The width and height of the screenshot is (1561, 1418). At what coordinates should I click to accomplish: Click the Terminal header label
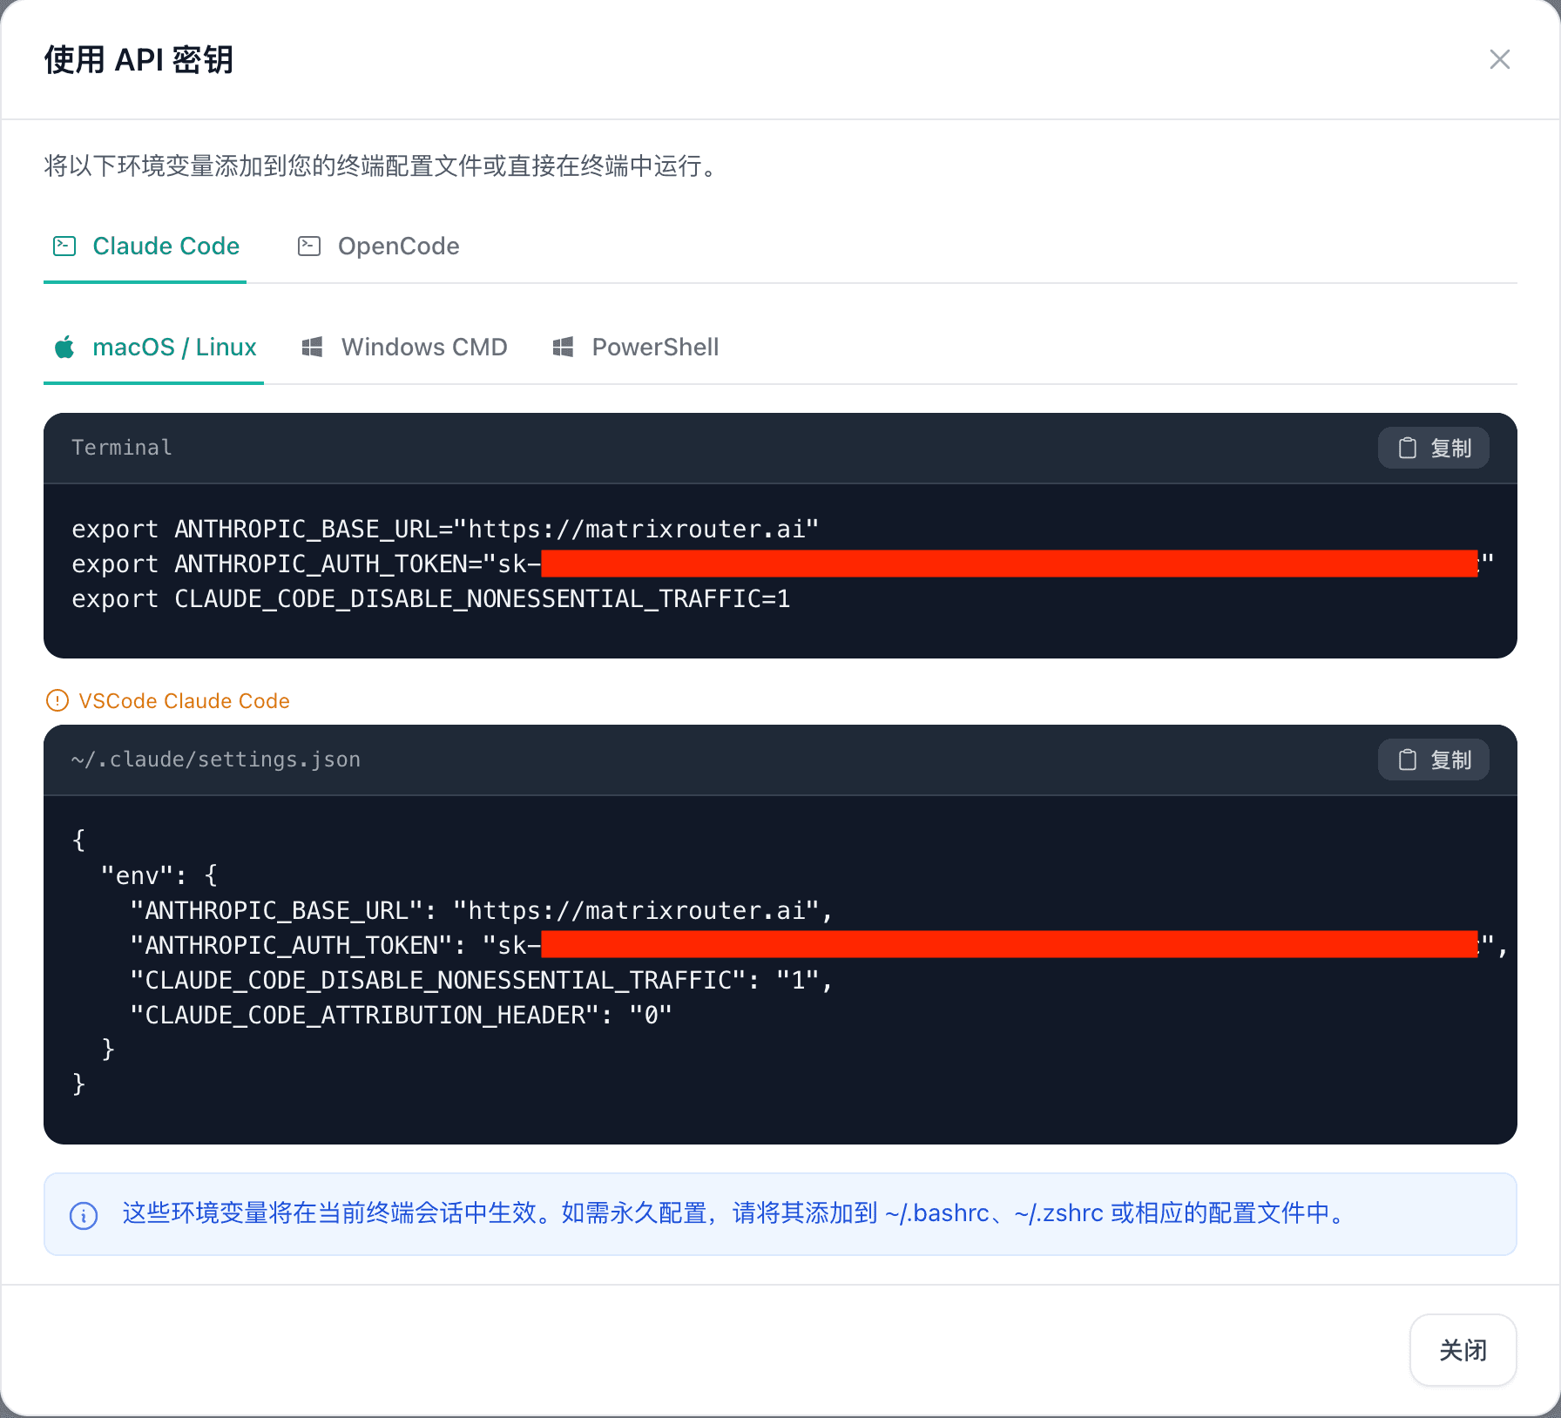[122, 448]
